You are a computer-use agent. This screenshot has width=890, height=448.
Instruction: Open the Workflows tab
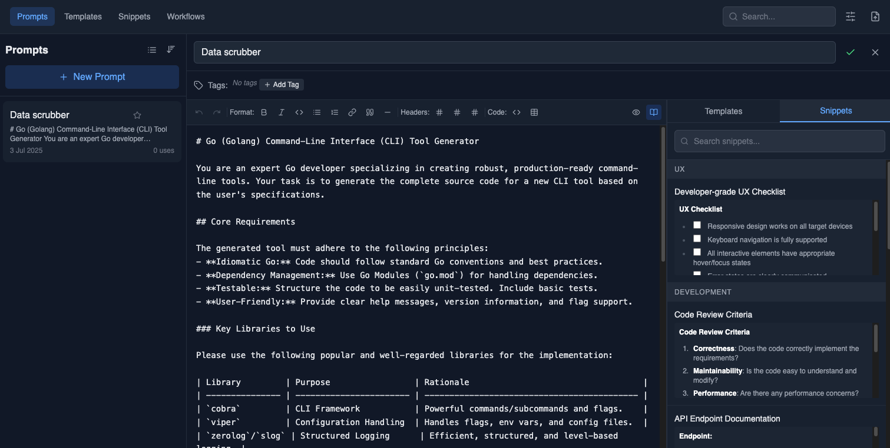tap(186, 16)
